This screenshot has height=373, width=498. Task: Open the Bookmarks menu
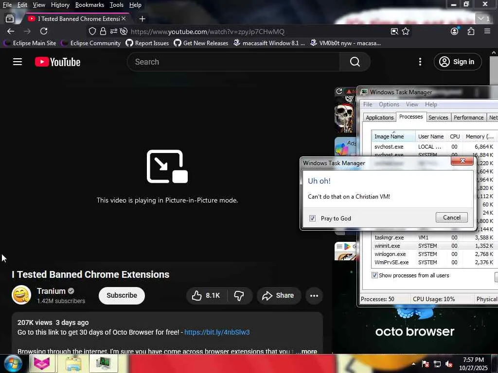[89, 5]
